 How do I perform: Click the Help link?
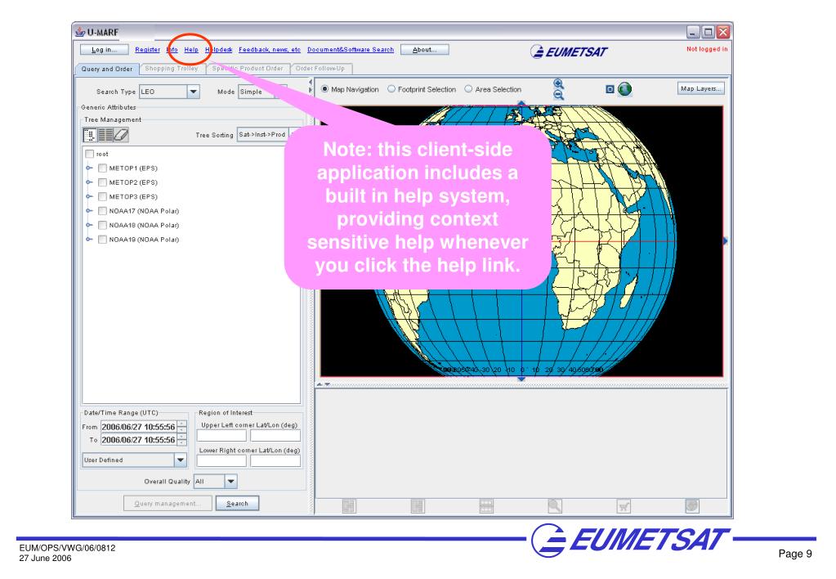click(191, 50)
